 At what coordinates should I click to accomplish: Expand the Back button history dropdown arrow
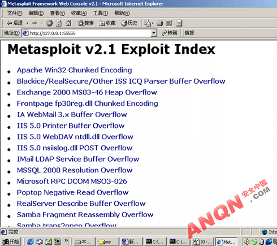pyautogui.click(x=27, y=23)
